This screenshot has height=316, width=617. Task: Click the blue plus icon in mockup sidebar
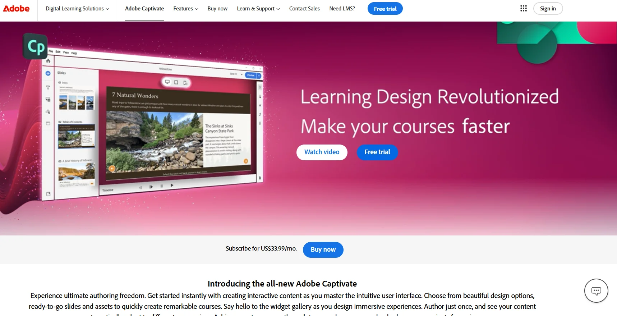tap(48, 73)
